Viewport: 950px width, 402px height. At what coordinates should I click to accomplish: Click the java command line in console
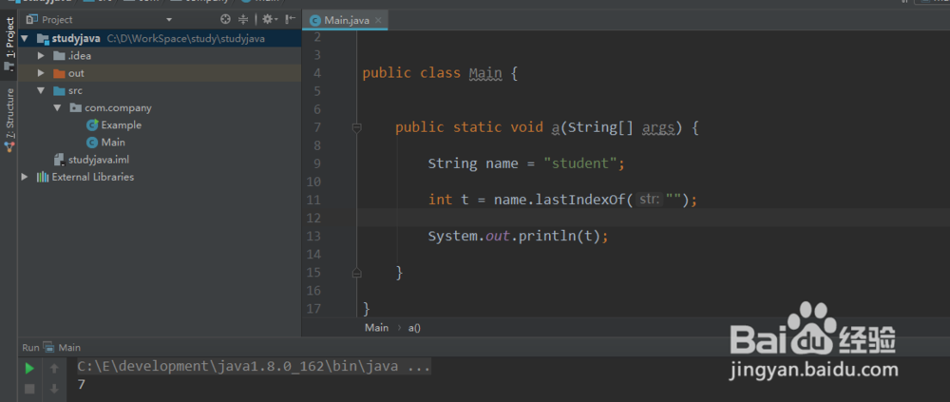[254, 366]
